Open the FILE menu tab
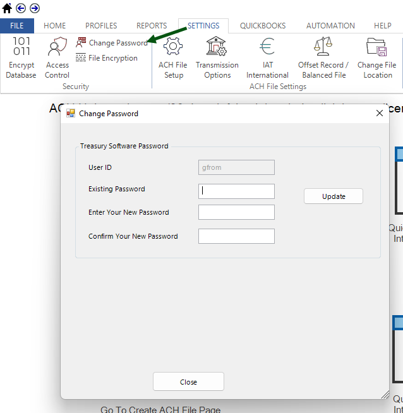 (17, 26)
